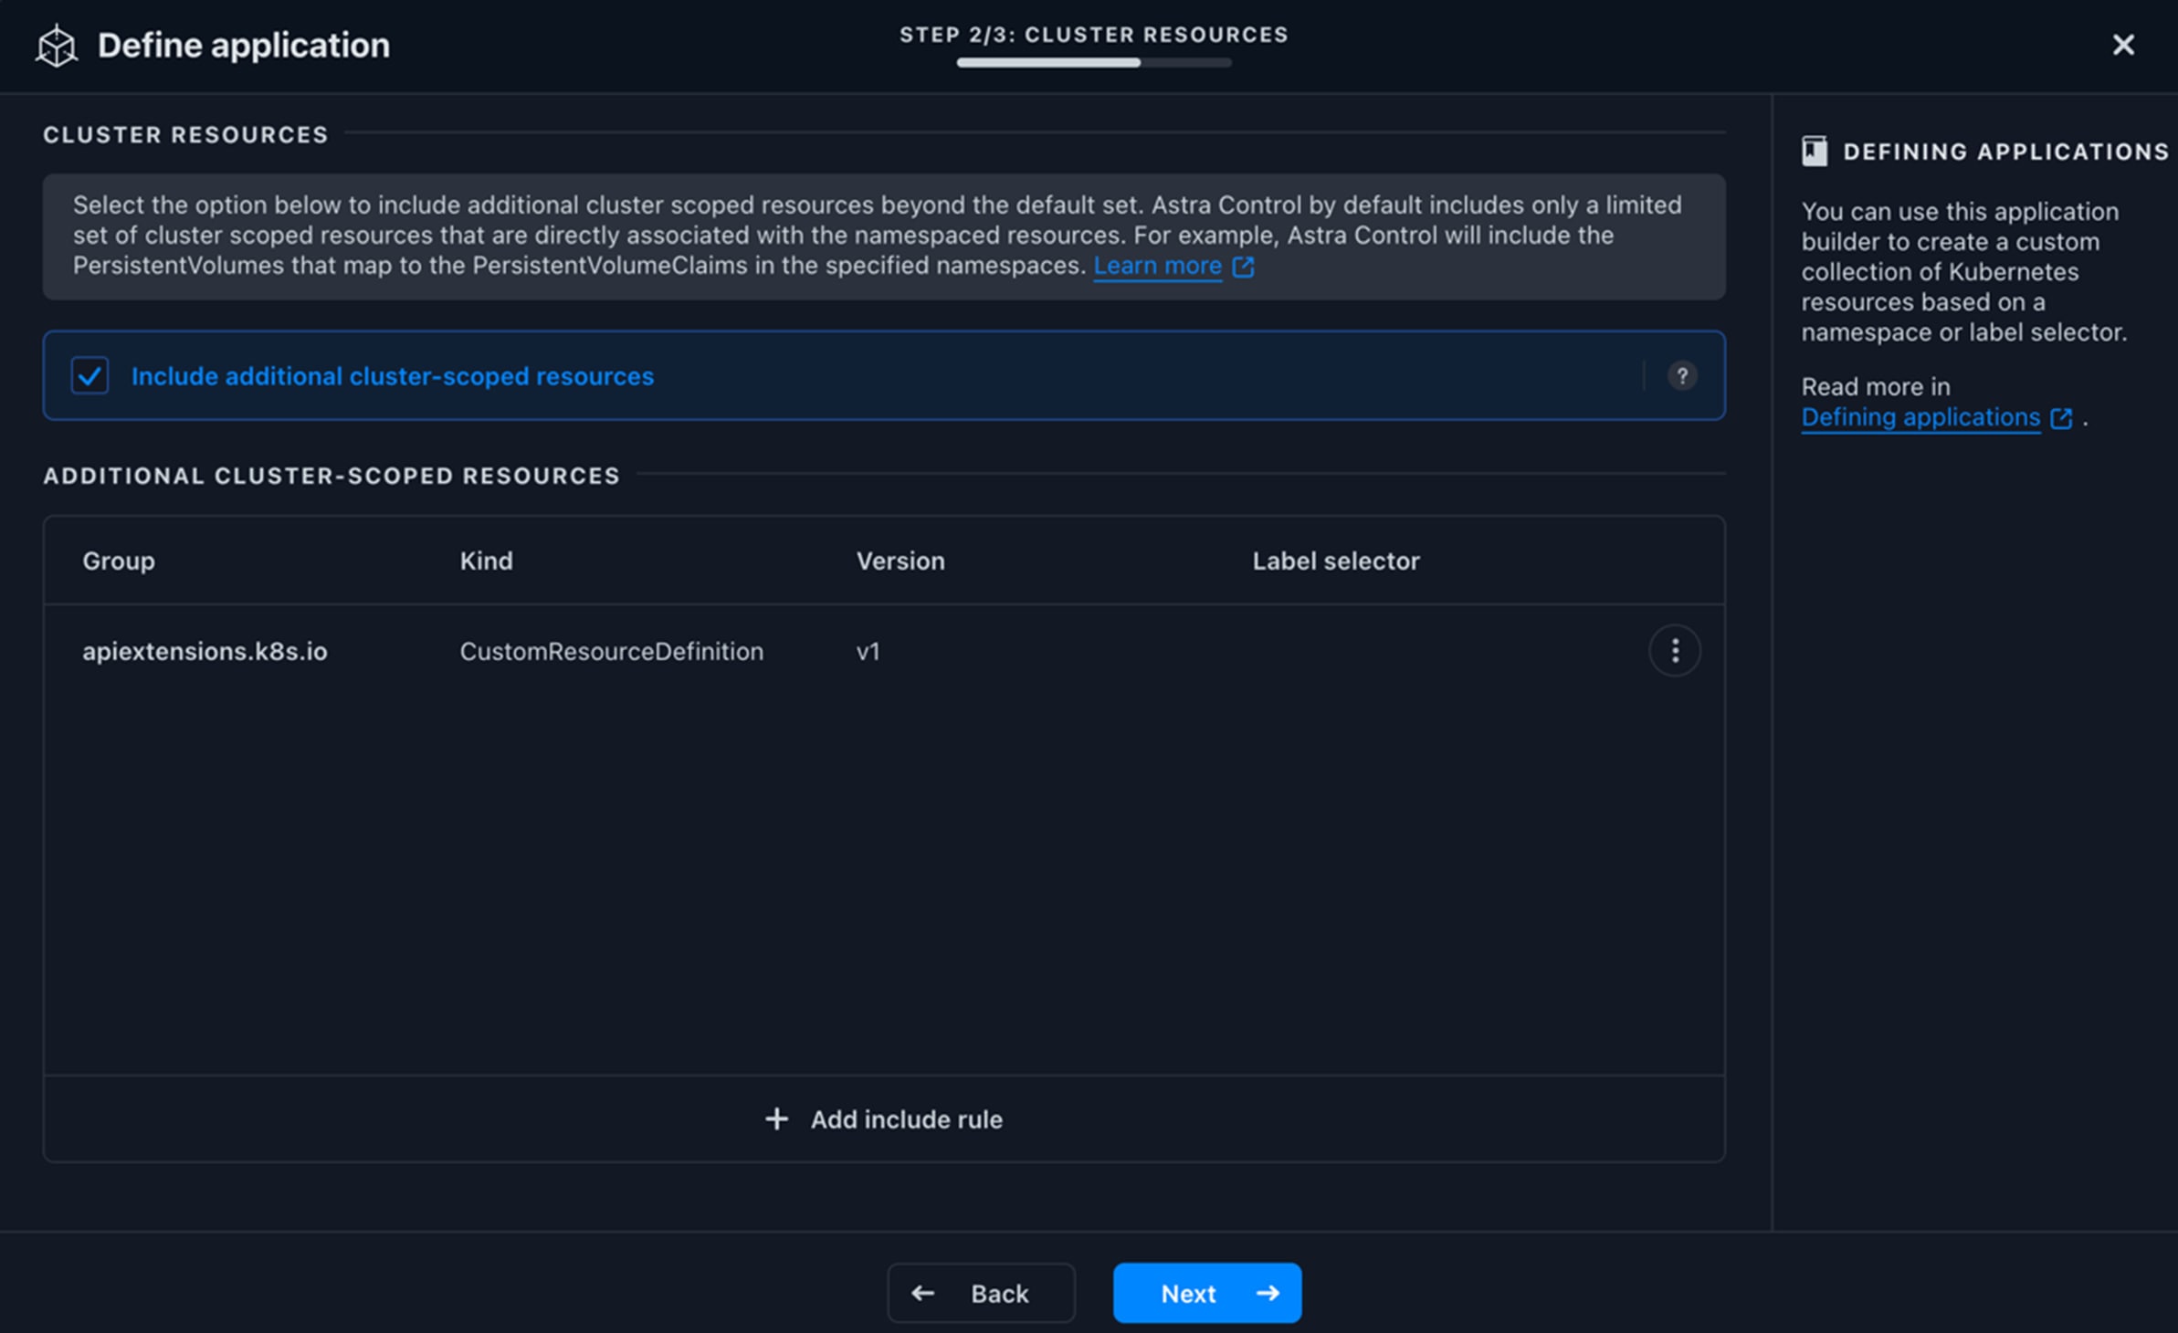Open the three-dot row actions menu
This screenshot has width=2178, height=1333.
point(1674,651)
